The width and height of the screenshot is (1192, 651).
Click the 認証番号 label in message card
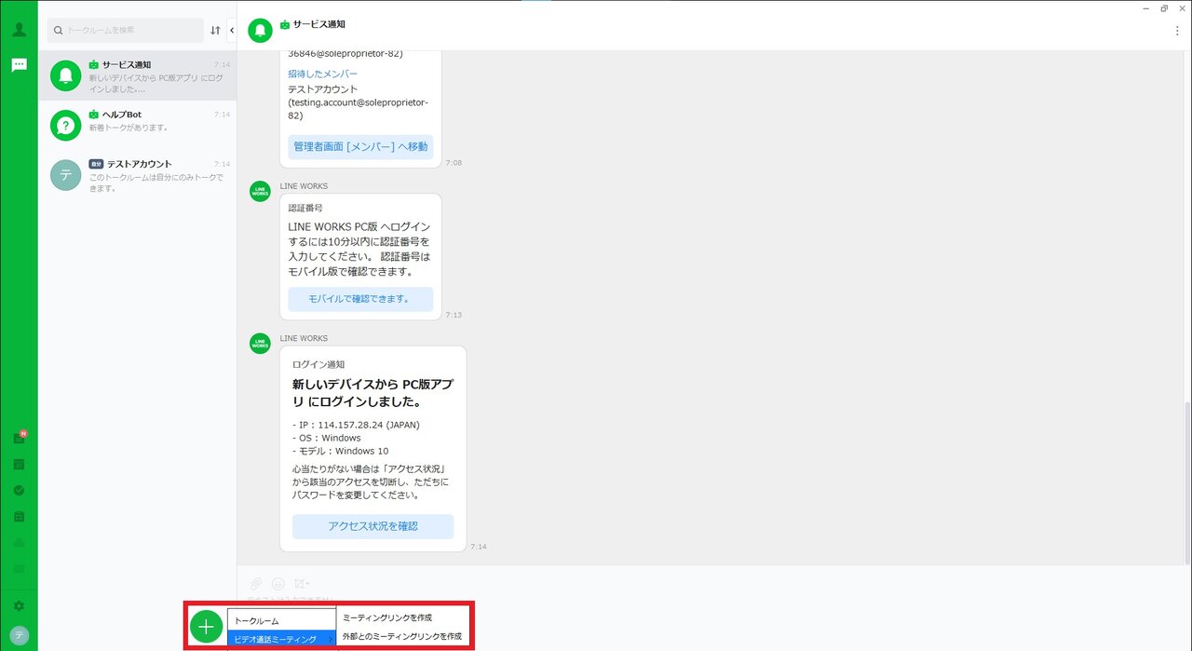point(305,208)
